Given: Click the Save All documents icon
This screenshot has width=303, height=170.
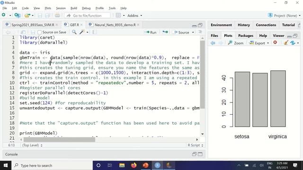Looking at the screenshot, I should (47, 16).
